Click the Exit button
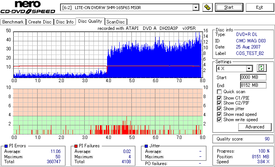This screenshot has width=275, height=167. pos(259,7)
